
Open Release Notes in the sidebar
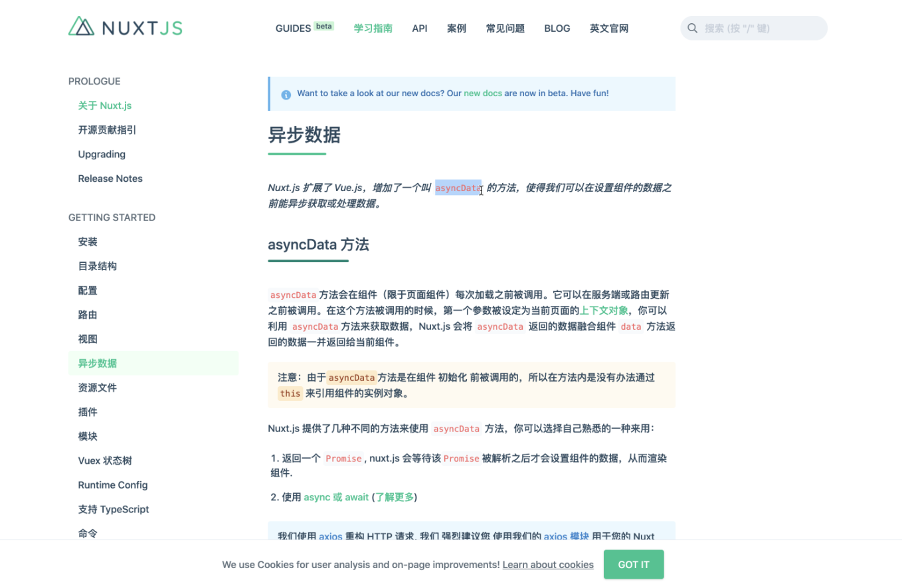coord(110,179)
